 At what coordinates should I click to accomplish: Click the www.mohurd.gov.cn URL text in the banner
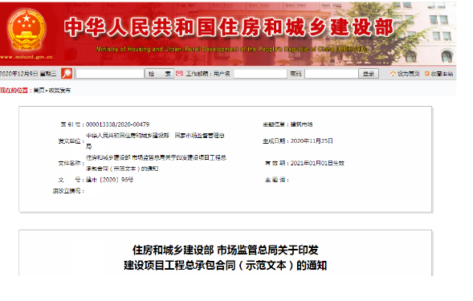tap(27, 57)
